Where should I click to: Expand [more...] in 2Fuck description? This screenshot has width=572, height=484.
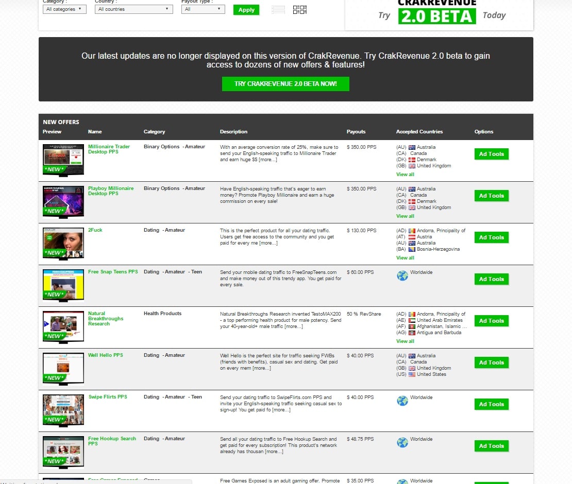point(268,243)
